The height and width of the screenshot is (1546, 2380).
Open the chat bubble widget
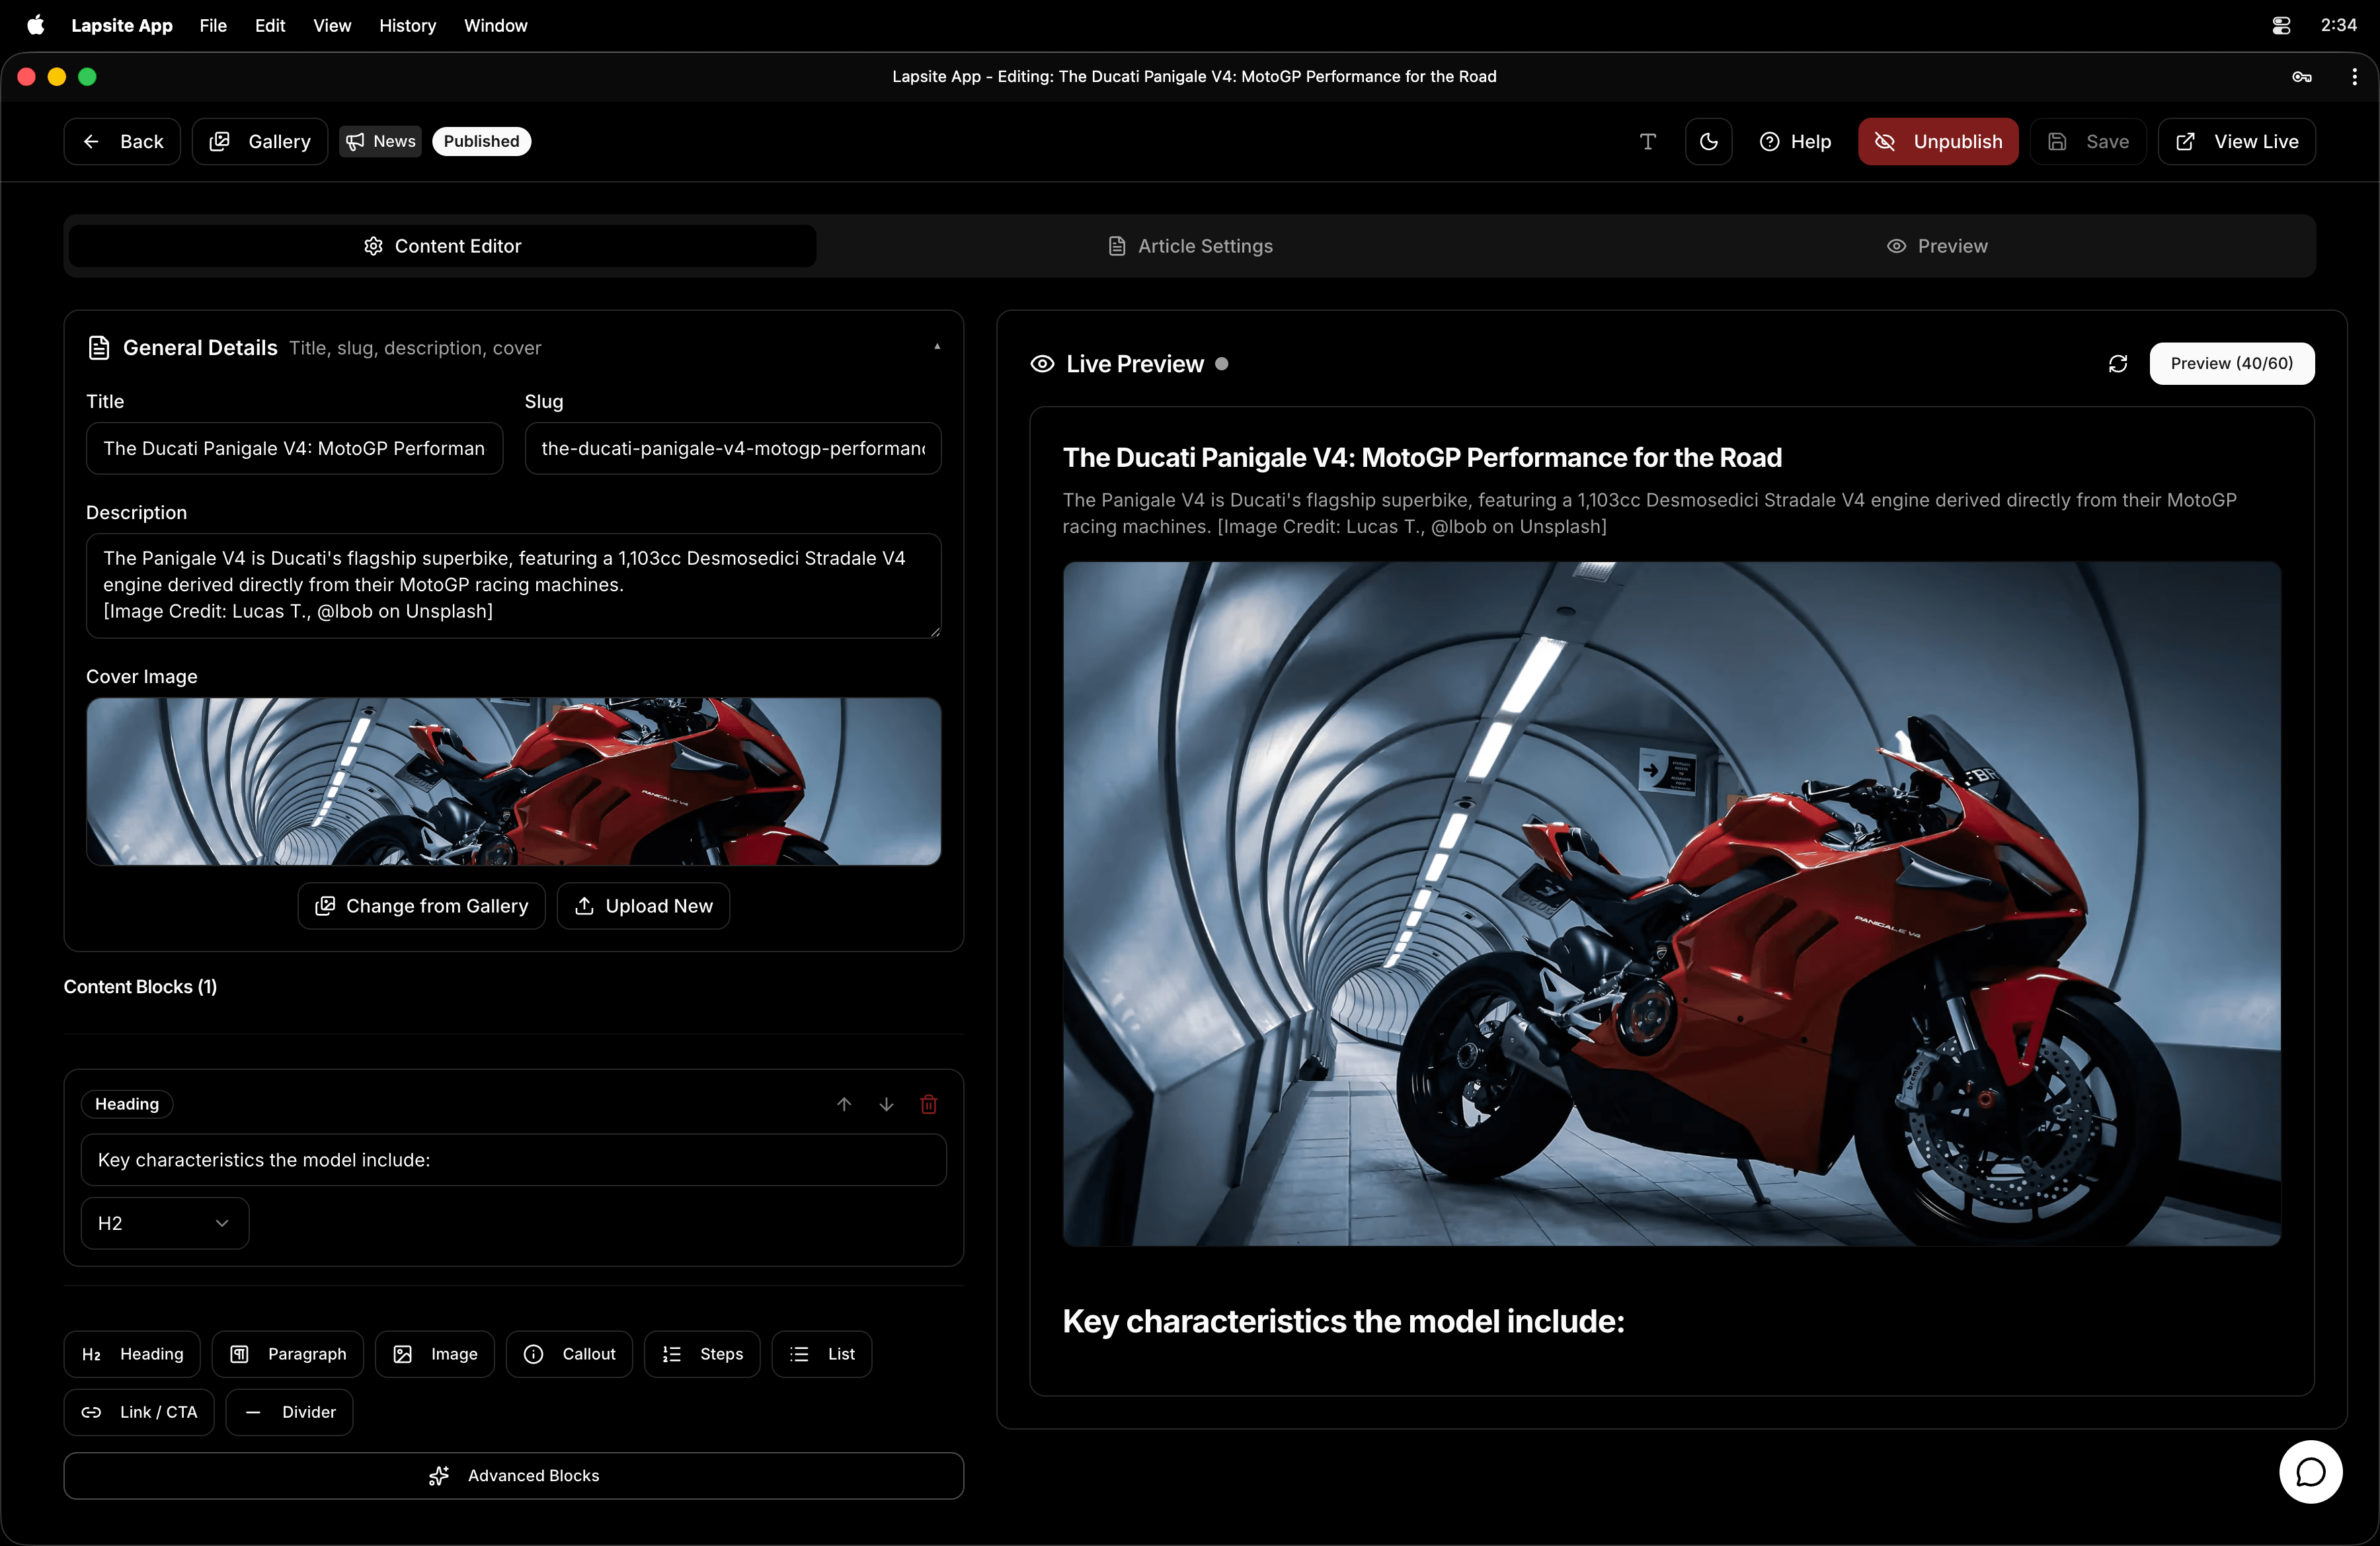click(2310, 1471)
